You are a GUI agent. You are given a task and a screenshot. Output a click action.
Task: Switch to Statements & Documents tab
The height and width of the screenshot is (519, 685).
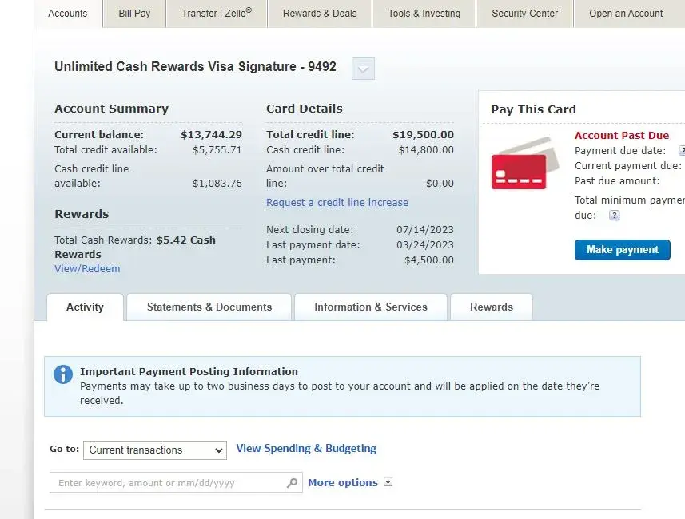pos(209,307)
